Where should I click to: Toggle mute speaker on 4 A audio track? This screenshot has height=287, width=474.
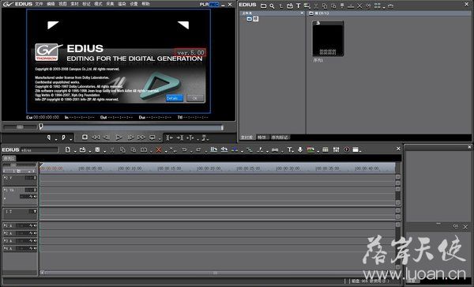point(35,248)
